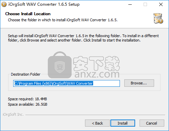Click the shield bag watermark logo
This screenshot has height=131, width=169.
point(60,65)
